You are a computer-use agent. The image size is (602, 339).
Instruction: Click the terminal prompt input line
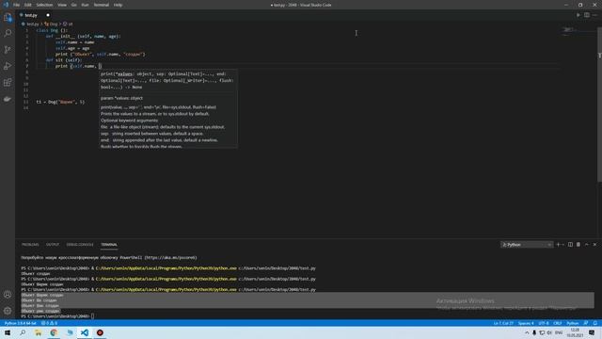pos(57,316)
